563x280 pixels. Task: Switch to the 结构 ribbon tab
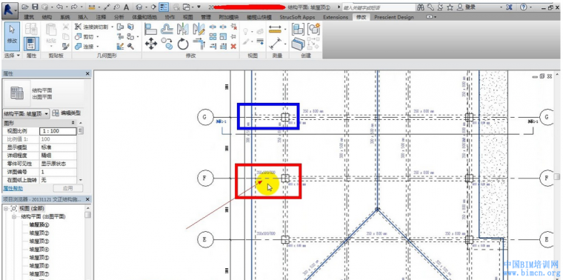click(47, 17)
